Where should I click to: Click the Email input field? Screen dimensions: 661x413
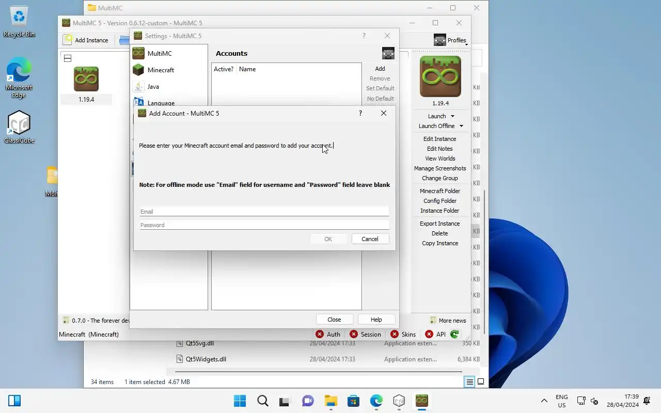point(264,212)
